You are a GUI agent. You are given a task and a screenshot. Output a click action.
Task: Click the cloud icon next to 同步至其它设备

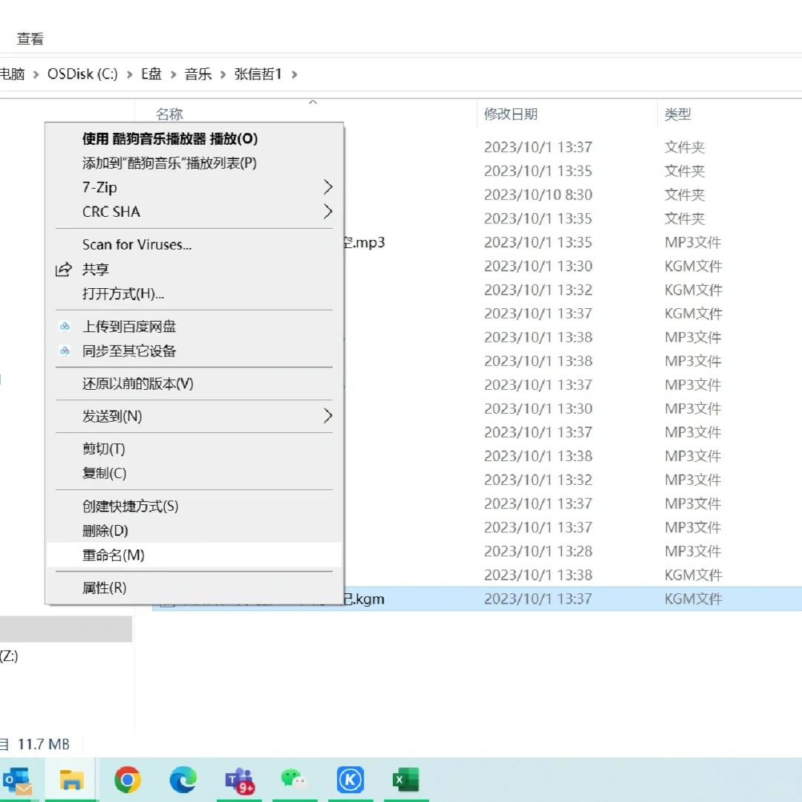click(x=66, y=350)
